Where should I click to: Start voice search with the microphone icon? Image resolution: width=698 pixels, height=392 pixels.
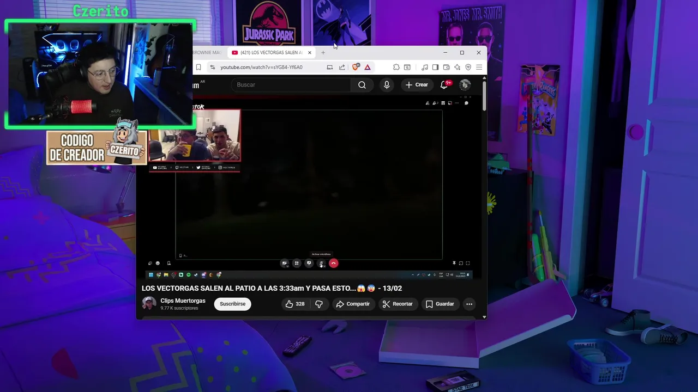(387, 85)
